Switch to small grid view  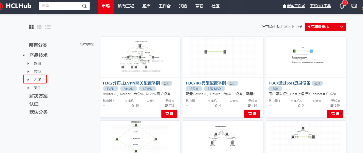coord(39,27)
